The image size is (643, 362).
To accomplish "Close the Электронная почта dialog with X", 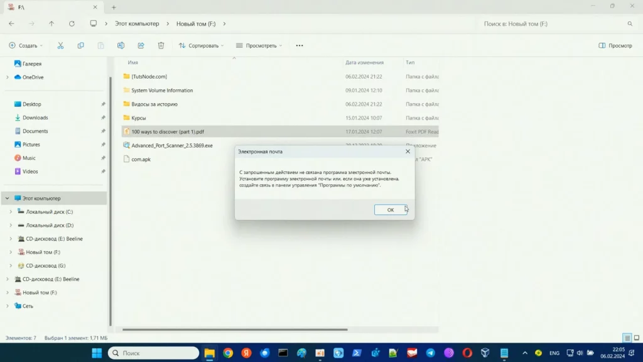I will [x=408, y=151].
